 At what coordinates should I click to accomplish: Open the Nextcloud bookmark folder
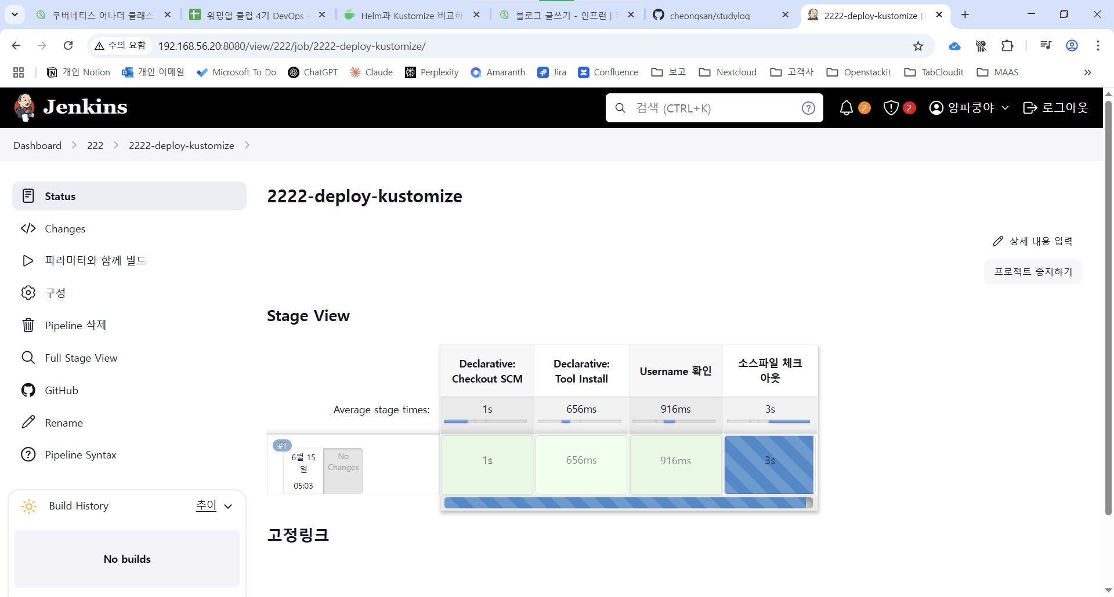point(728,72)
